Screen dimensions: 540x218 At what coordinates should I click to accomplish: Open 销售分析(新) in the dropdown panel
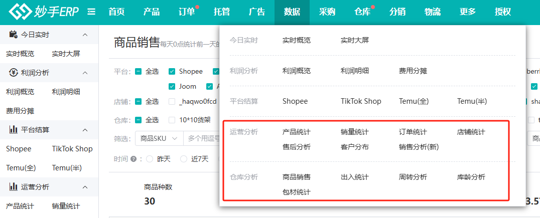(419, 147)
